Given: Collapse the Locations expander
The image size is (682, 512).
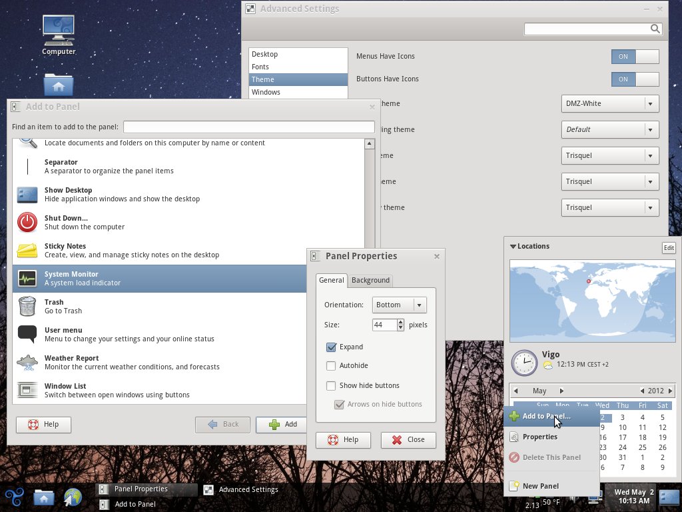Looking at the screenshot, I should pyautogui.click(x=513, y=247).
